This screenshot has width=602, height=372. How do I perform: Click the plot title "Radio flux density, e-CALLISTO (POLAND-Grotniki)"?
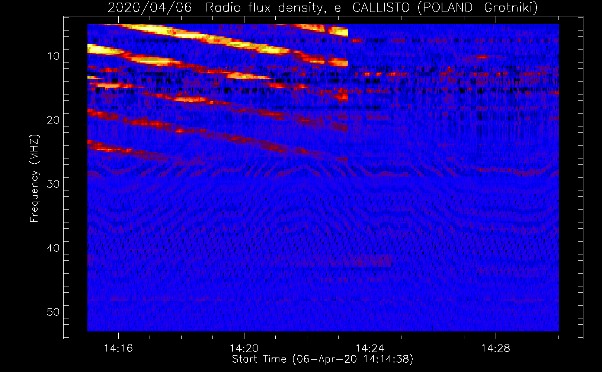pyautogui.click(x=371, y=8)
